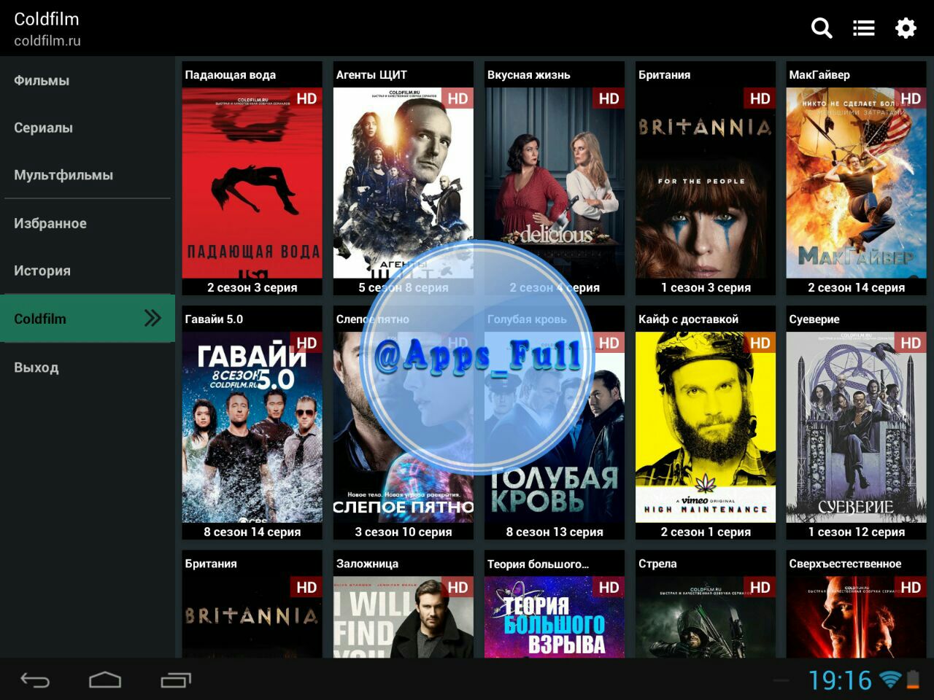934x700 pixels.
Task: Open the Заложница poster
Action: 404,617
